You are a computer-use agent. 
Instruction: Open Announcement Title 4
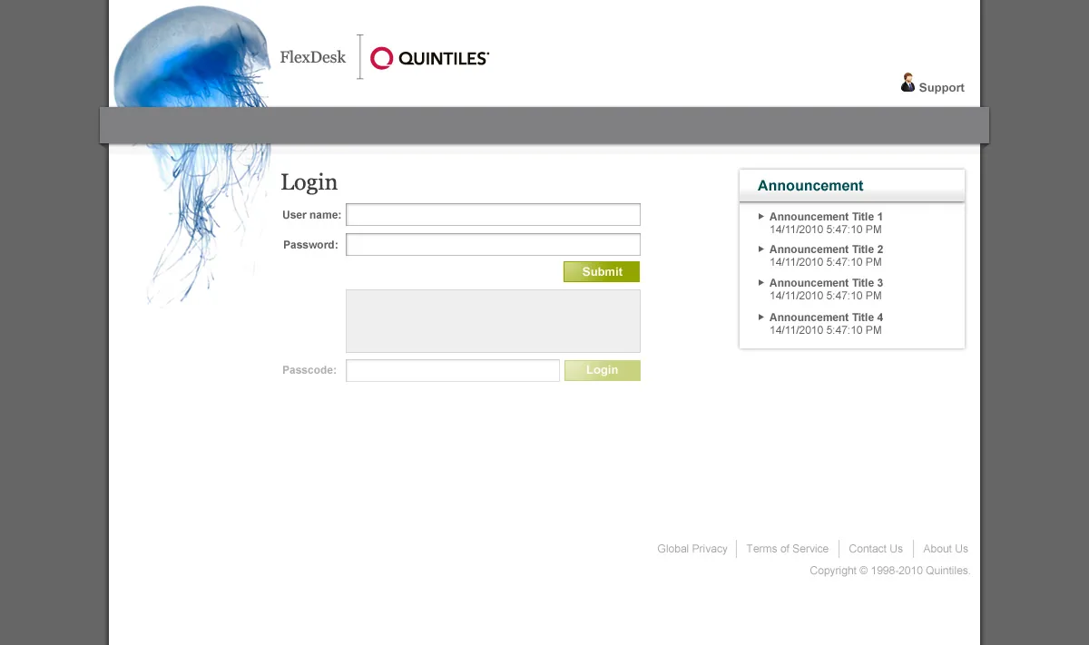[826, 318]
